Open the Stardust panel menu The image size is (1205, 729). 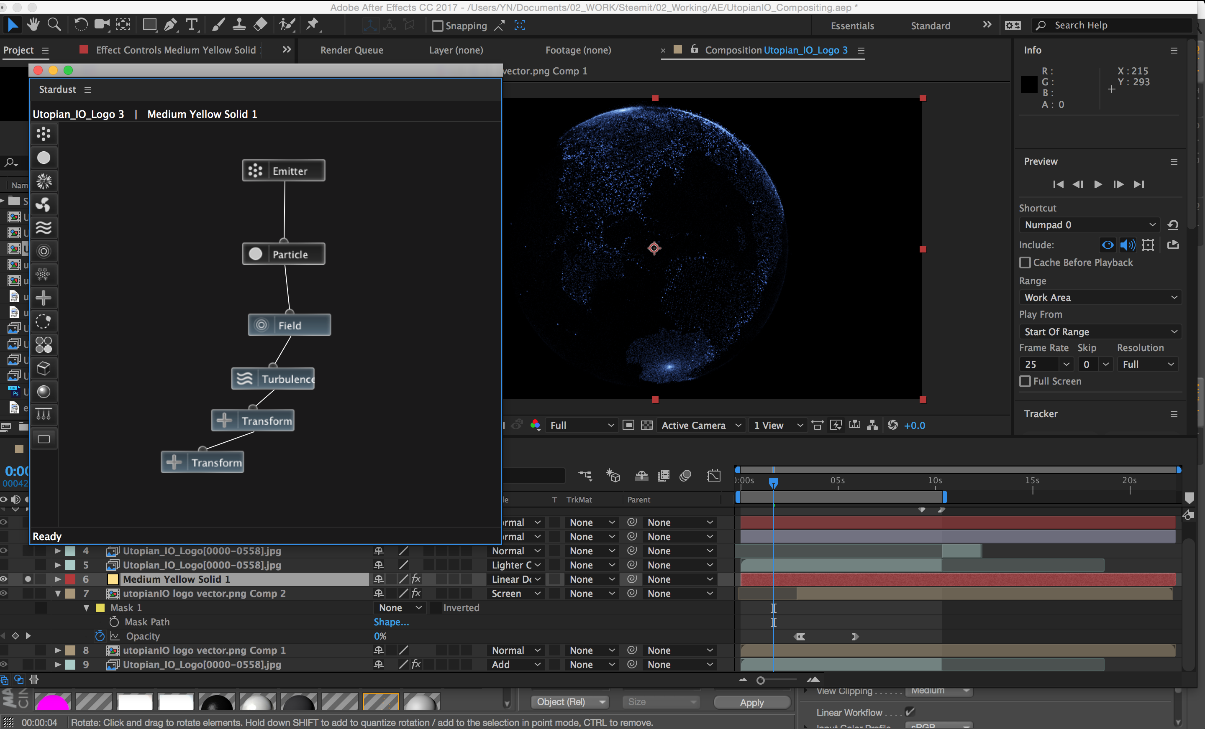click(87, 89)
